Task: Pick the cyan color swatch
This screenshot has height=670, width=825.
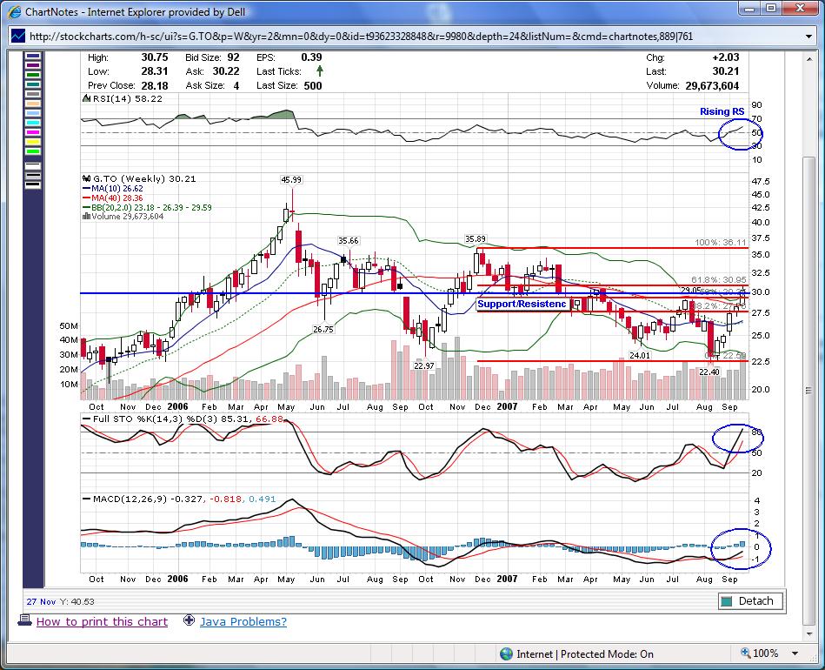Action: (33, 122)
